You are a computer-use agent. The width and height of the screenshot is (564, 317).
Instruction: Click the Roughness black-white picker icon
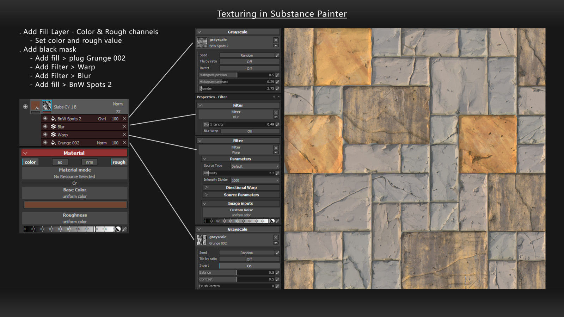(x=118, y=229)
